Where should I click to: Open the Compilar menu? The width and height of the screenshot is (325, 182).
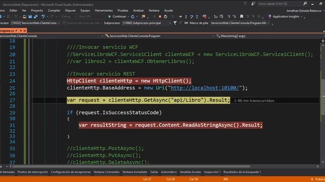54,10
